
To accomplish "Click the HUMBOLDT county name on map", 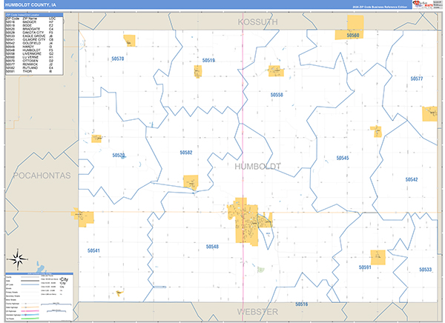I will (257, 167).
